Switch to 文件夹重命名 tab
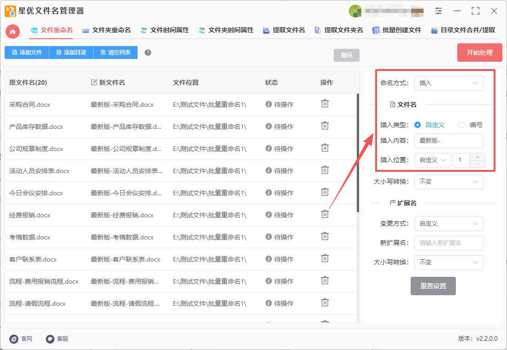 106,30
